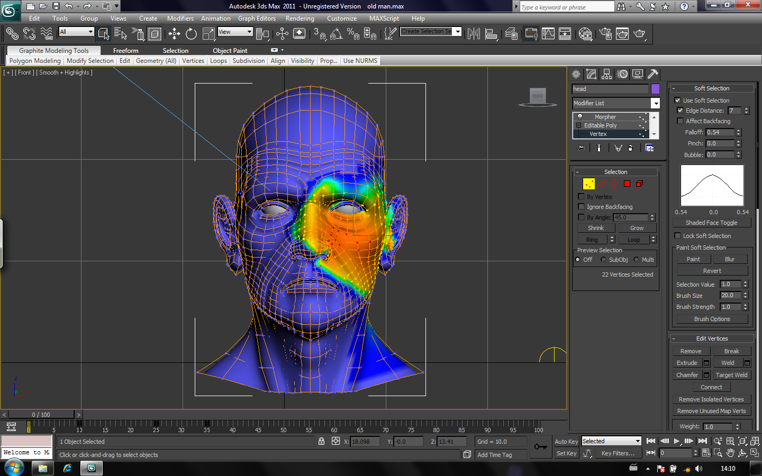This screenshot has width=762, height=476.
Task: Click the Shaded Face Toggle button
Action: 711,223
